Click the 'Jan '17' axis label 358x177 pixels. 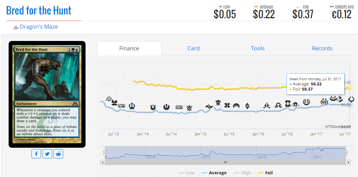(x=316, y=134)
